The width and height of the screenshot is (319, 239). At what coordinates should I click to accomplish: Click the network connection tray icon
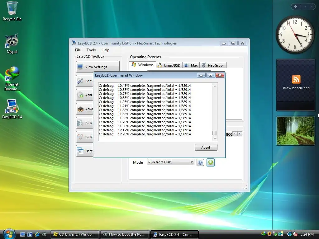pos(289,234)
